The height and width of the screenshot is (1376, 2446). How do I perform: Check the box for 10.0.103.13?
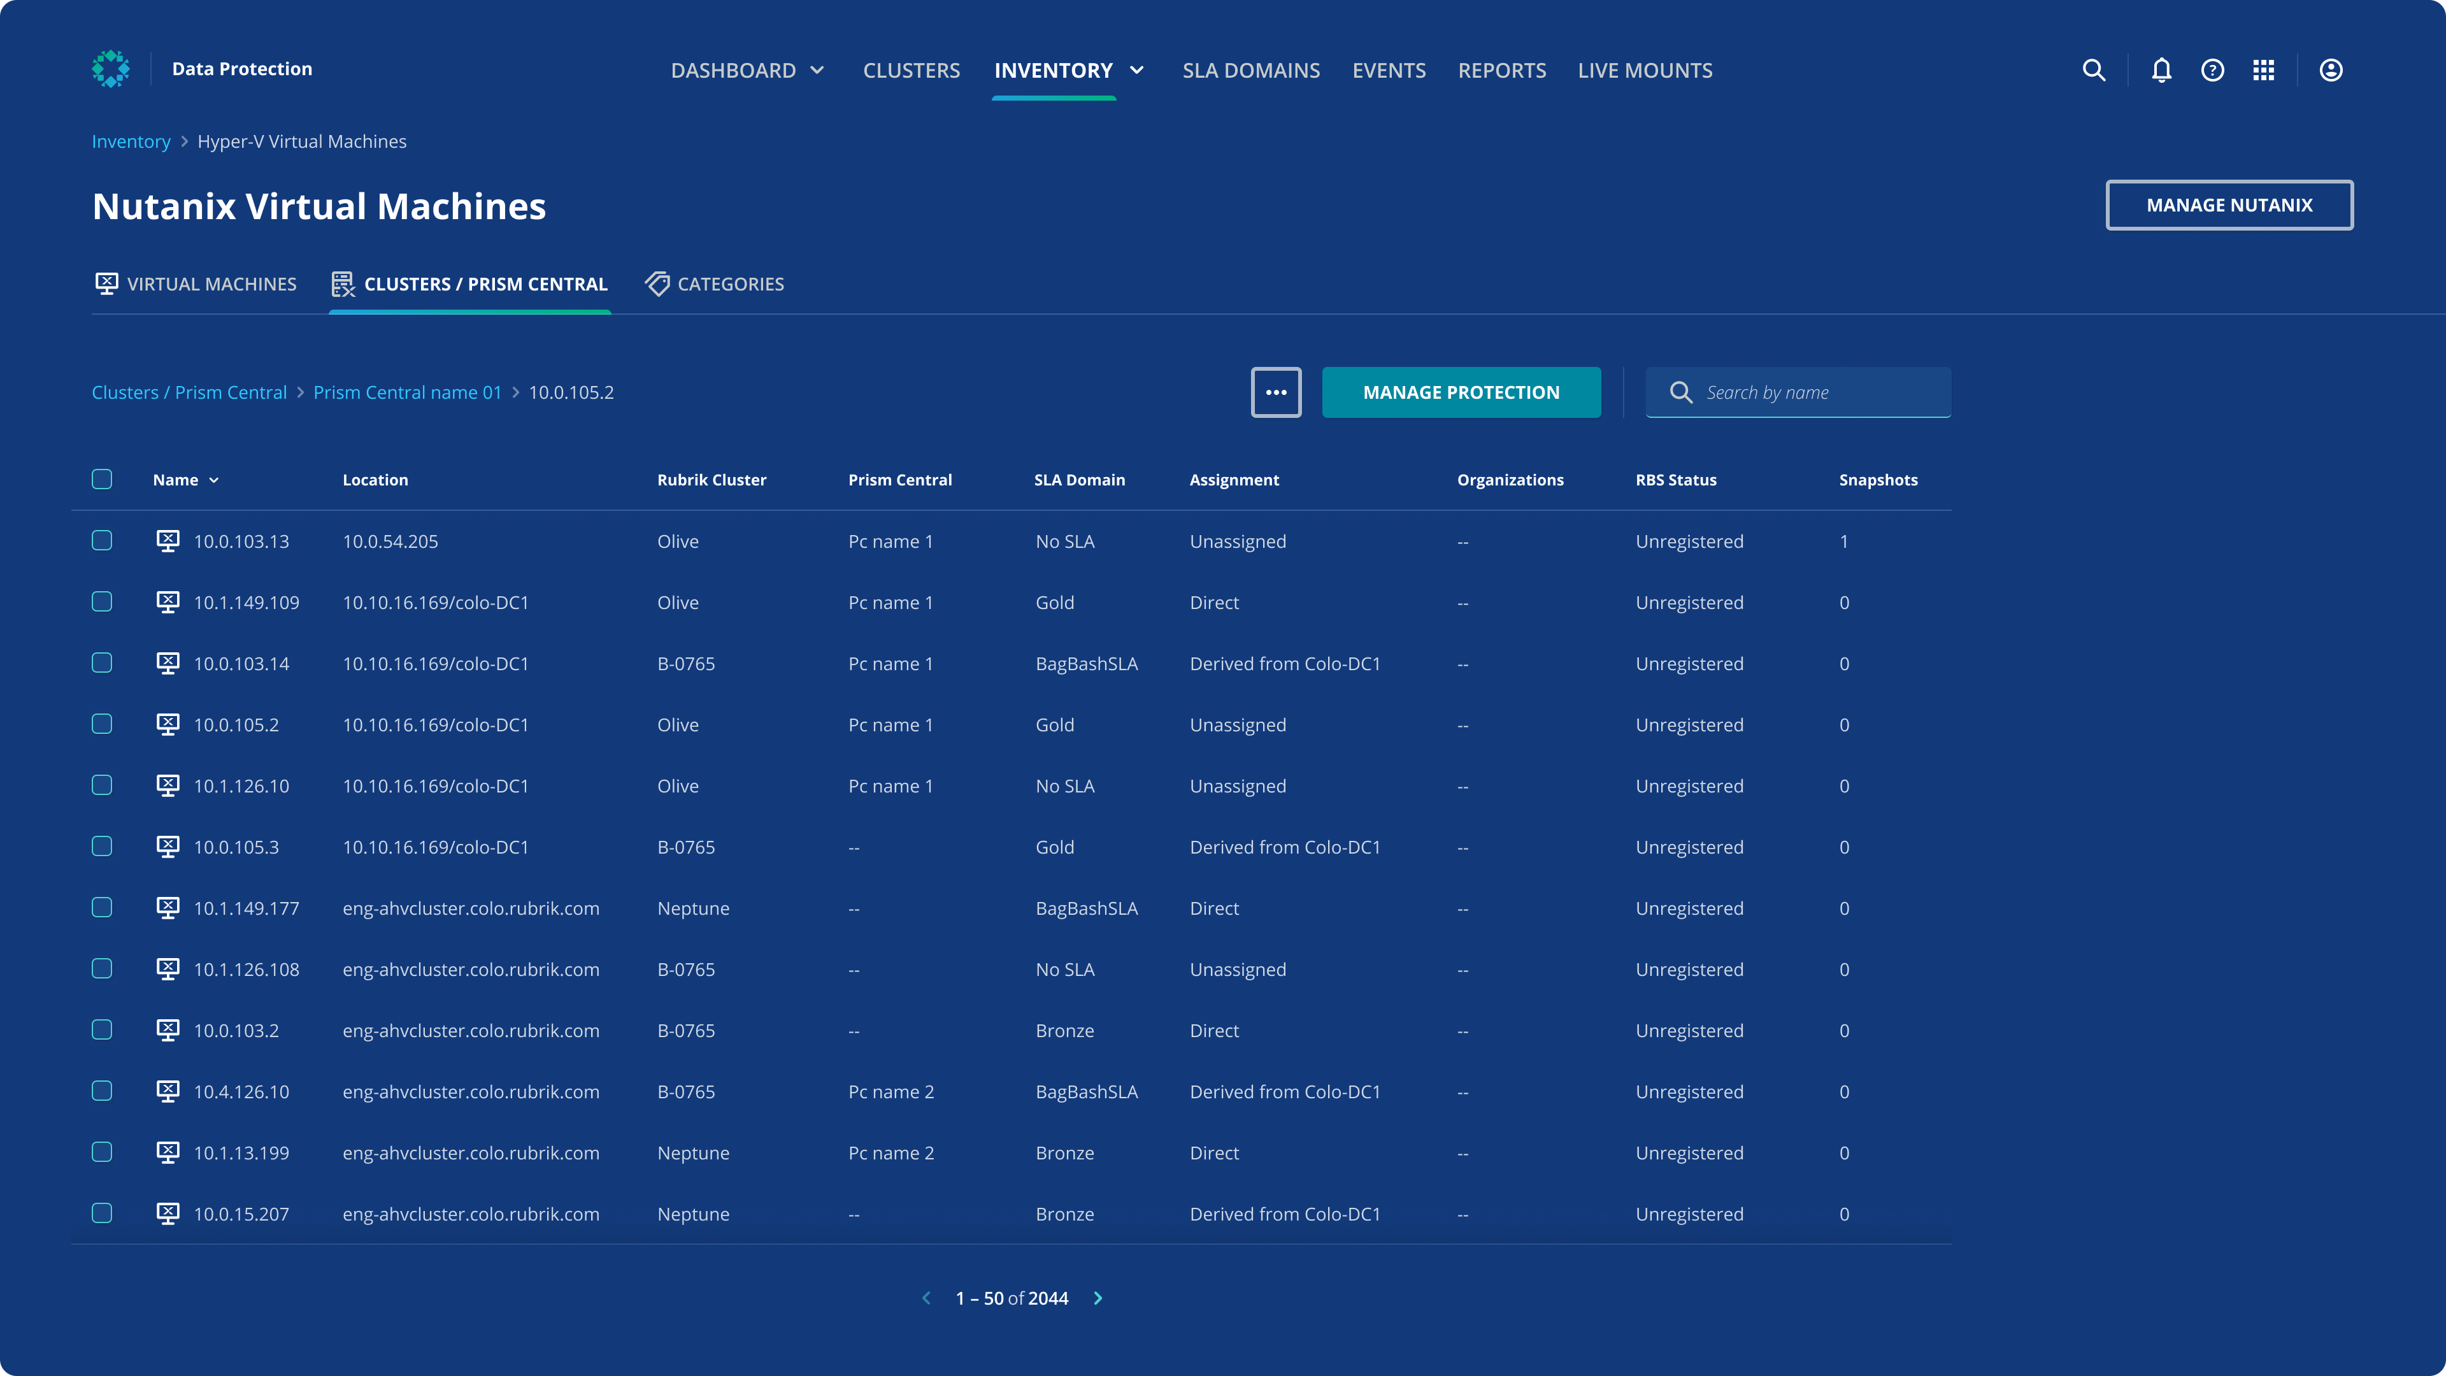(102, 540)
